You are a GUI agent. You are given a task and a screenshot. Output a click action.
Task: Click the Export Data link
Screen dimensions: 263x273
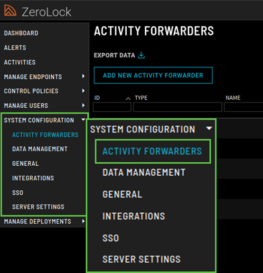114,56
